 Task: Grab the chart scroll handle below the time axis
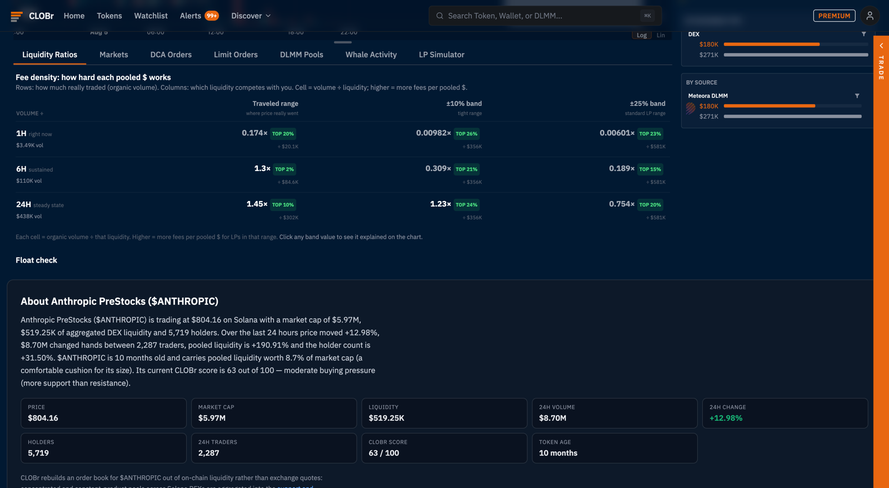pyautogui.click(x=343, y=42)
